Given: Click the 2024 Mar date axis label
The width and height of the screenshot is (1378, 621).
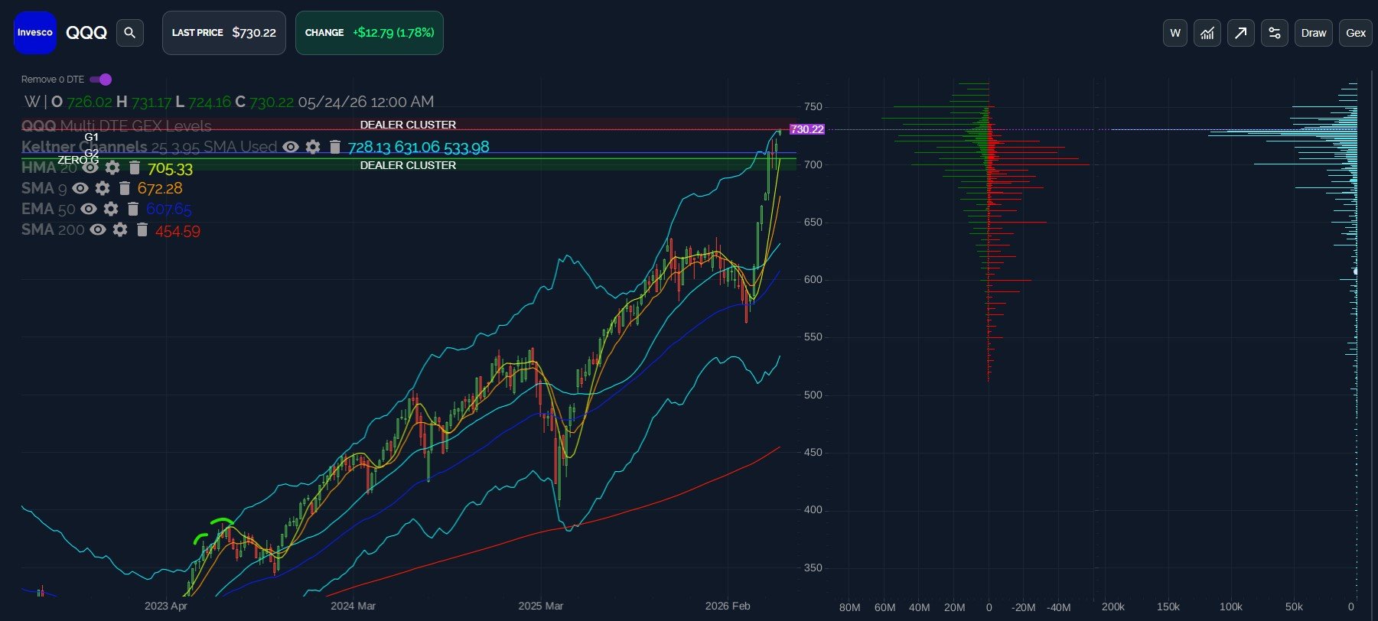Looking at the screenshot, I should 353,606.
